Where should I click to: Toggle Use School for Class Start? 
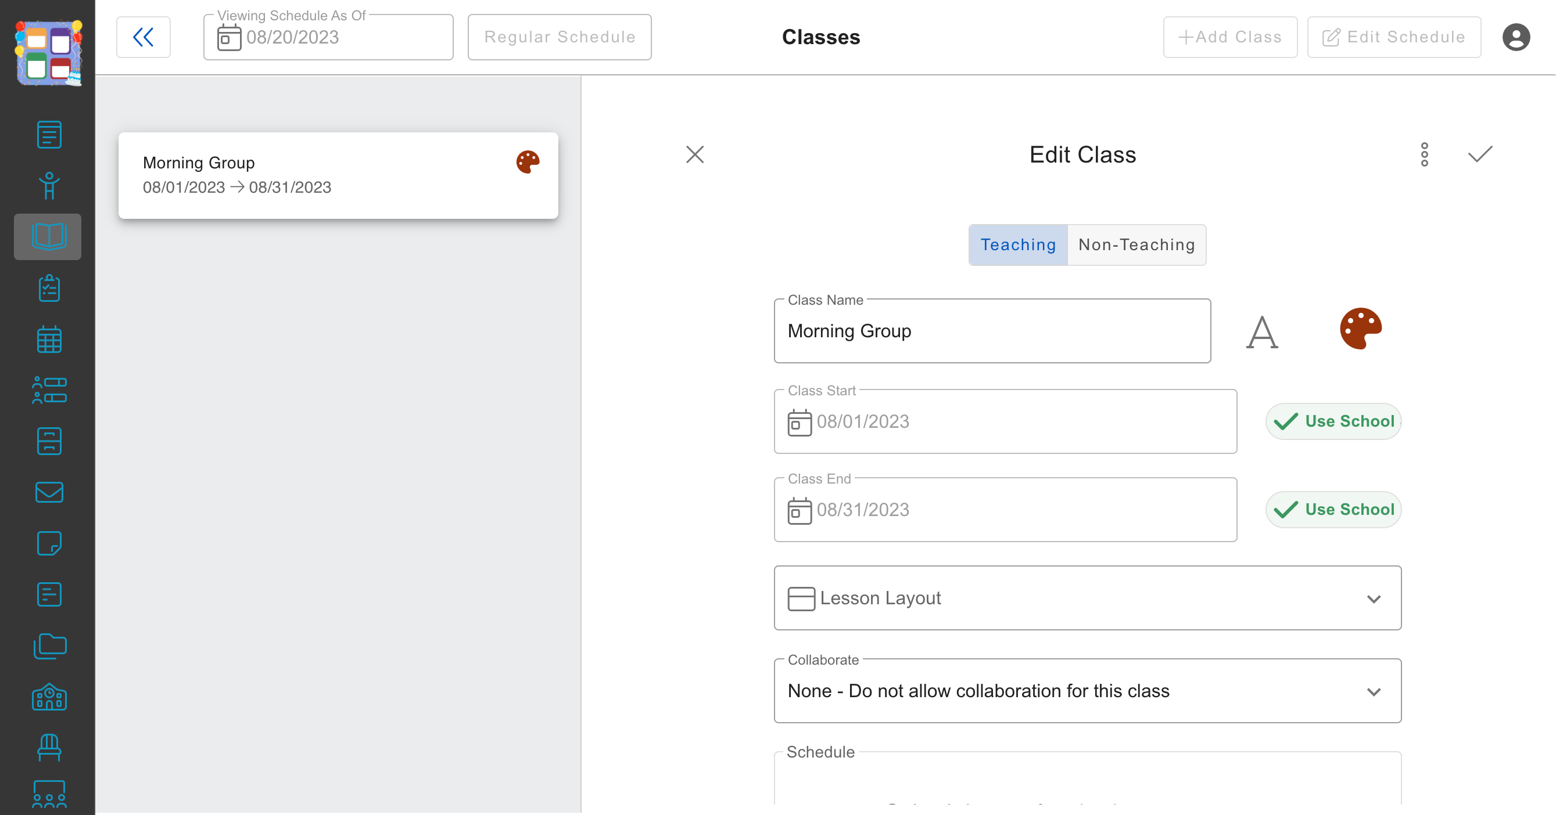pos(1333,421)
